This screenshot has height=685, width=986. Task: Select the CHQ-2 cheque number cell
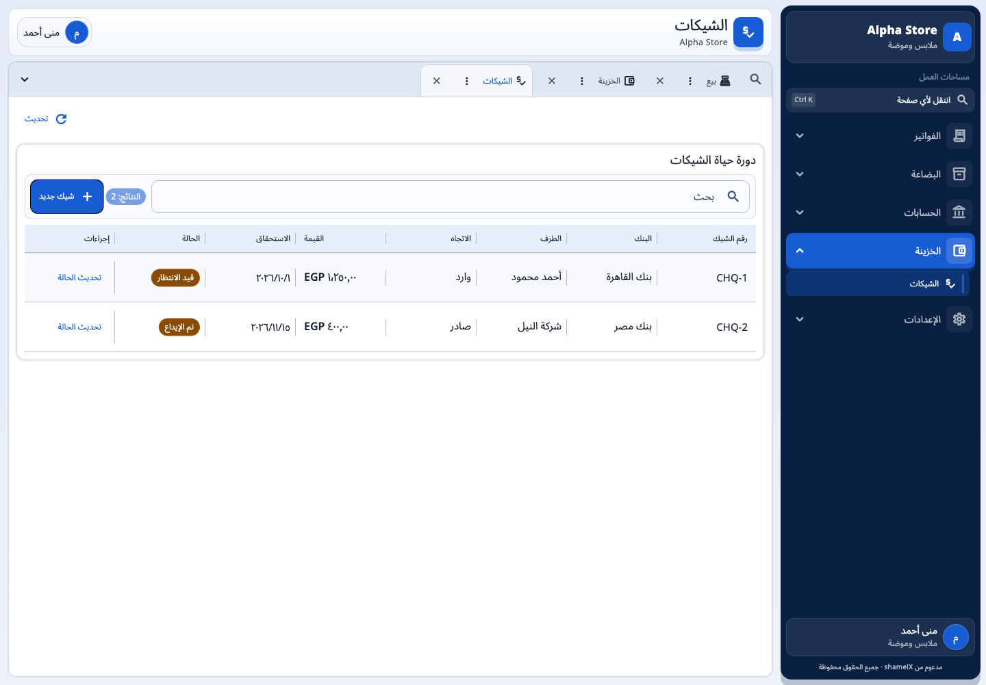coord(732,327)
